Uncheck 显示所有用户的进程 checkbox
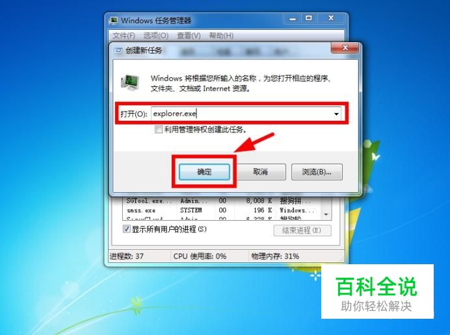The width and height of the screenshot is (450, 335). point(126,229)
